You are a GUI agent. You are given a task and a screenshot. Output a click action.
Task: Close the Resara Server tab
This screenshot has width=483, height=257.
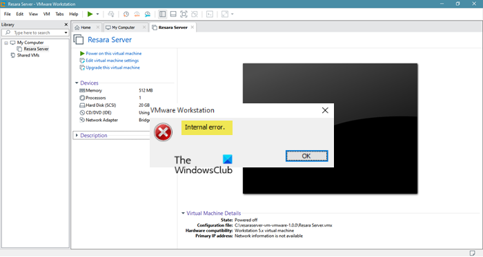pos(193,28)
